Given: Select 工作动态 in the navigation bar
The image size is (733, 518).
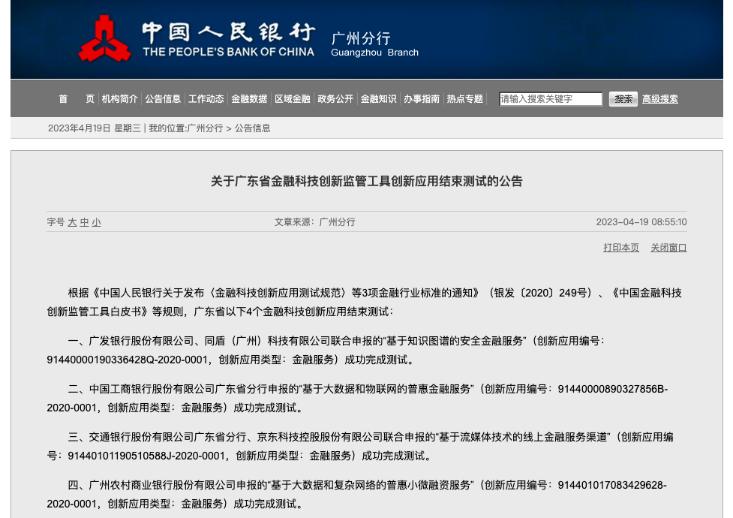Looking at the screenshot, I should (x=206, y=99).
